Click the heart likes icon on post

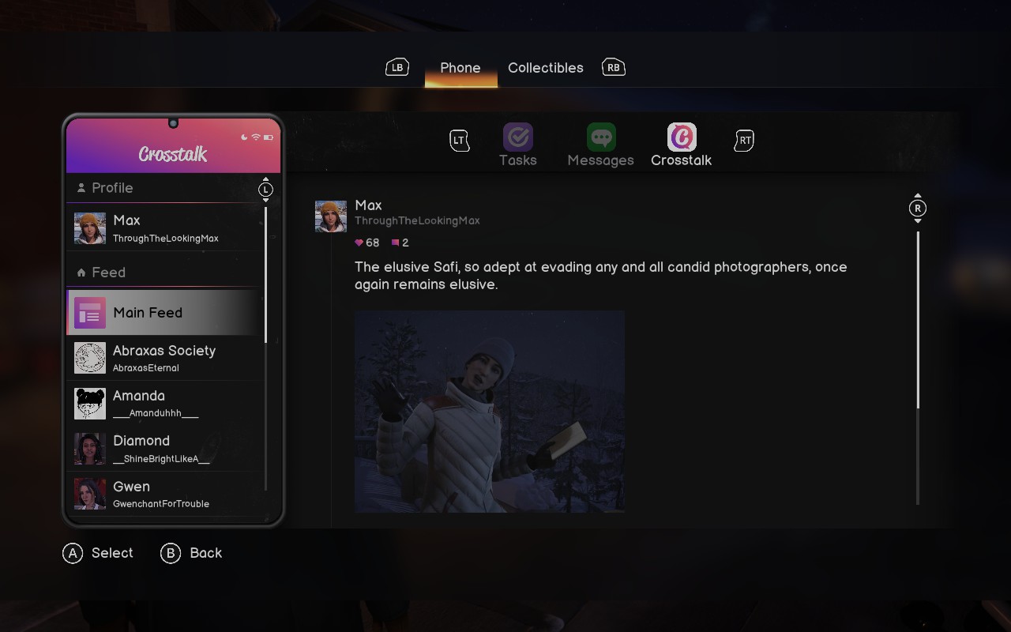pyautogui.click(x=359, y=243)
